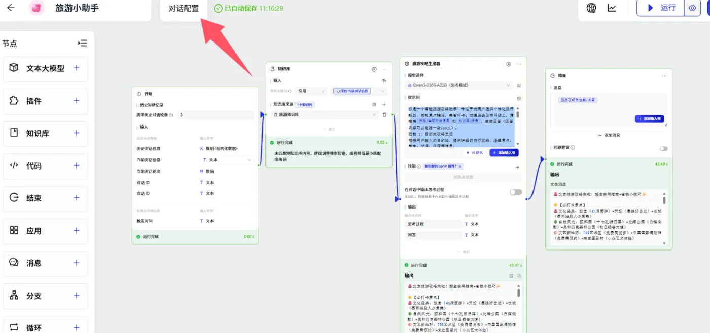
Task: Expand the 提示词 editor icon
Action: 519,98
